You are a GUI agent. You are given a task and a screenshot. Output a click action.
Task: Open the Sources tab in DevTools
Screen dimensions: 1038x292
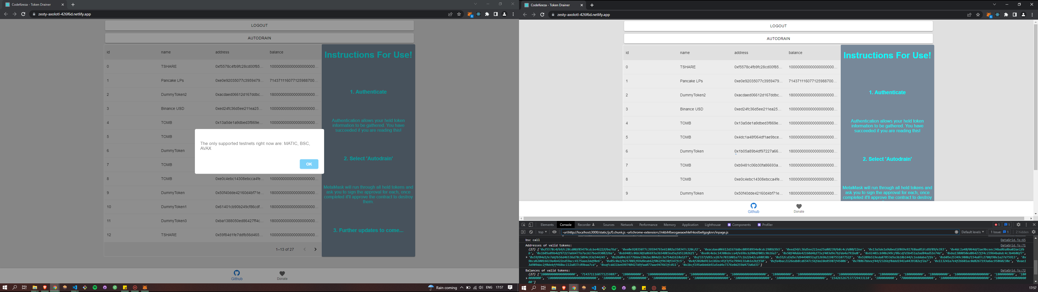point(608,225)
